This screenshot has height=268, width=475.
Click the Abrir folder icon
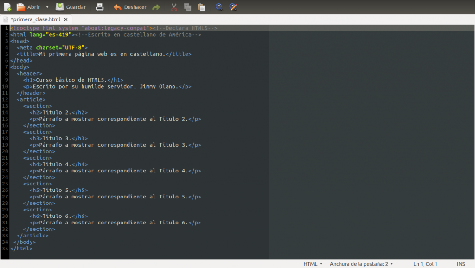point(21,7)
